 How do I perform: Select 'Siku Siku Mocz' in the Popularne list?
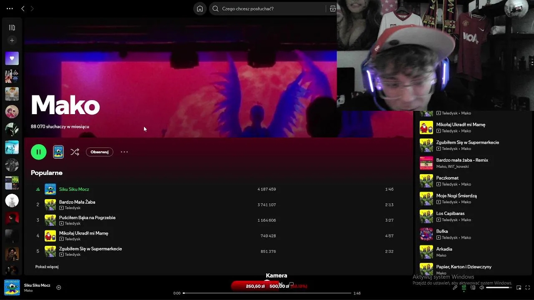pyautogui.click(x=74, y=189)
